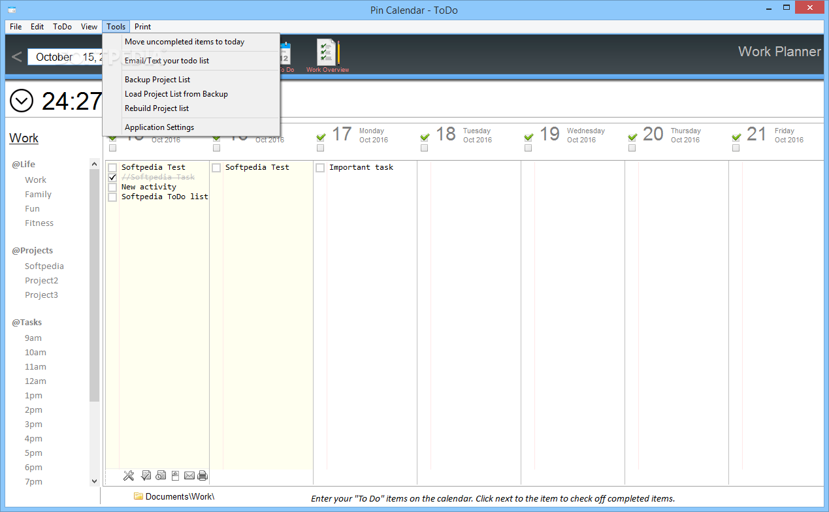Open the Print menu

coord(142,27)
